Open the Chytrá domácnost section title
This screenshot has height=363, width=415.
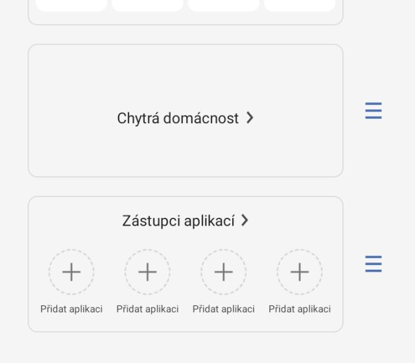click(178, 118)
